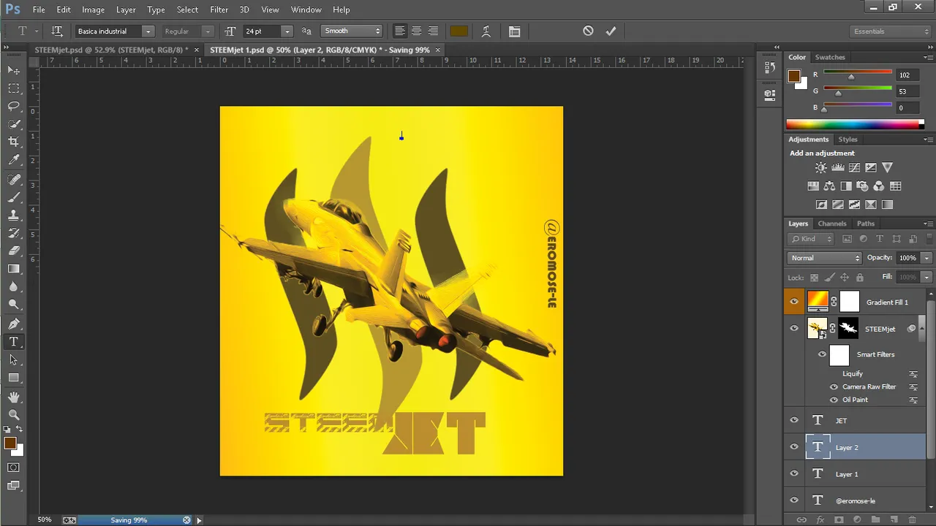Open Create Warped Text dialog
This screenshot has width=936, height=526.
(x=486, y=31)
